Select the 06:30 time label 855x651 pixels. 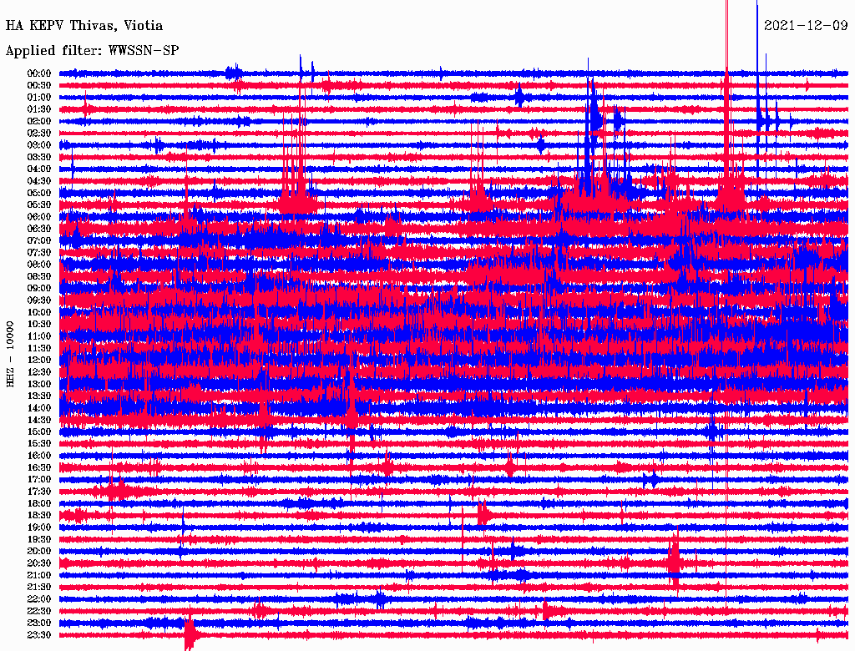click(x=39, y=229)
